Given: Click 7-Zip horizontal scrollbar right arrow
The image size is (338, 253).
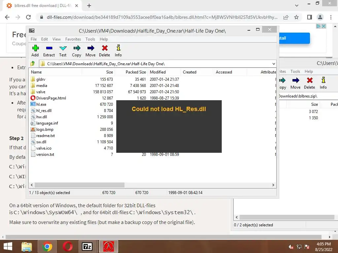Looking at the screenshot, I should pos(273,185).
